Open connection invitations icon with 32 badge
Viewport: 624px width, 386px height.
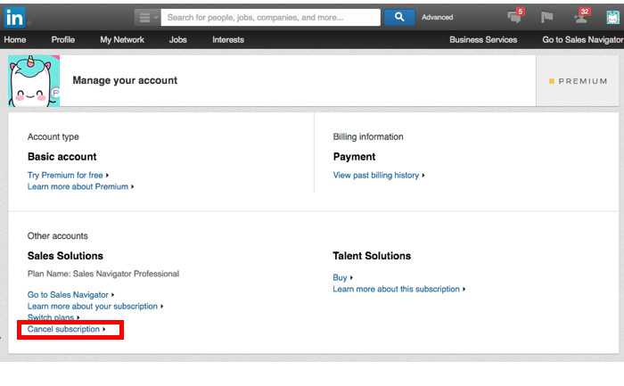(x=581, y=16)
